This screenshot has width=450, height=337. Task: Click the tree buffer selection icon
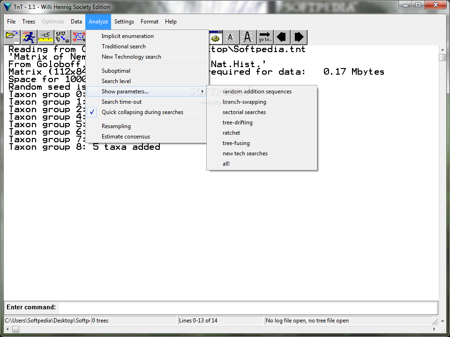click(x=63, y=38)
